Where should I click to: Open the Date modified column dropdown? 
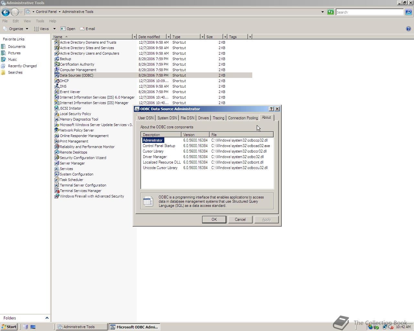pyautogui.click(x=169, y=37)
